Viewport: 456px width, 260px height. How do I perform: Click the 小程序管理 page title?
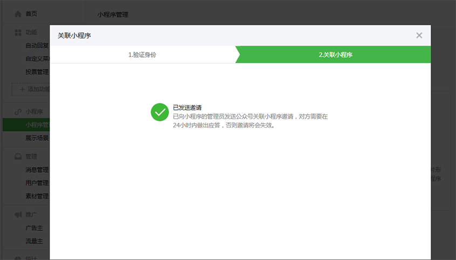pyautogui.click(x=113, y=15)
